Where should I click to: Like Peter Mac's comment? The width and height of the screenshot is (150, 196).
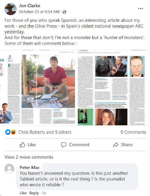(x=23, y=193)
